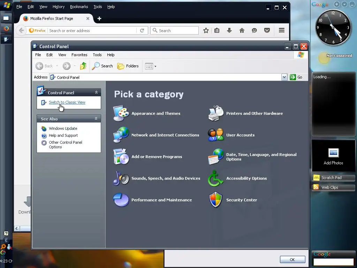The height and width of the screenshot is (268, 357).
Task: Open the Firefox Tools menu
Action: [x=98, y=7]
